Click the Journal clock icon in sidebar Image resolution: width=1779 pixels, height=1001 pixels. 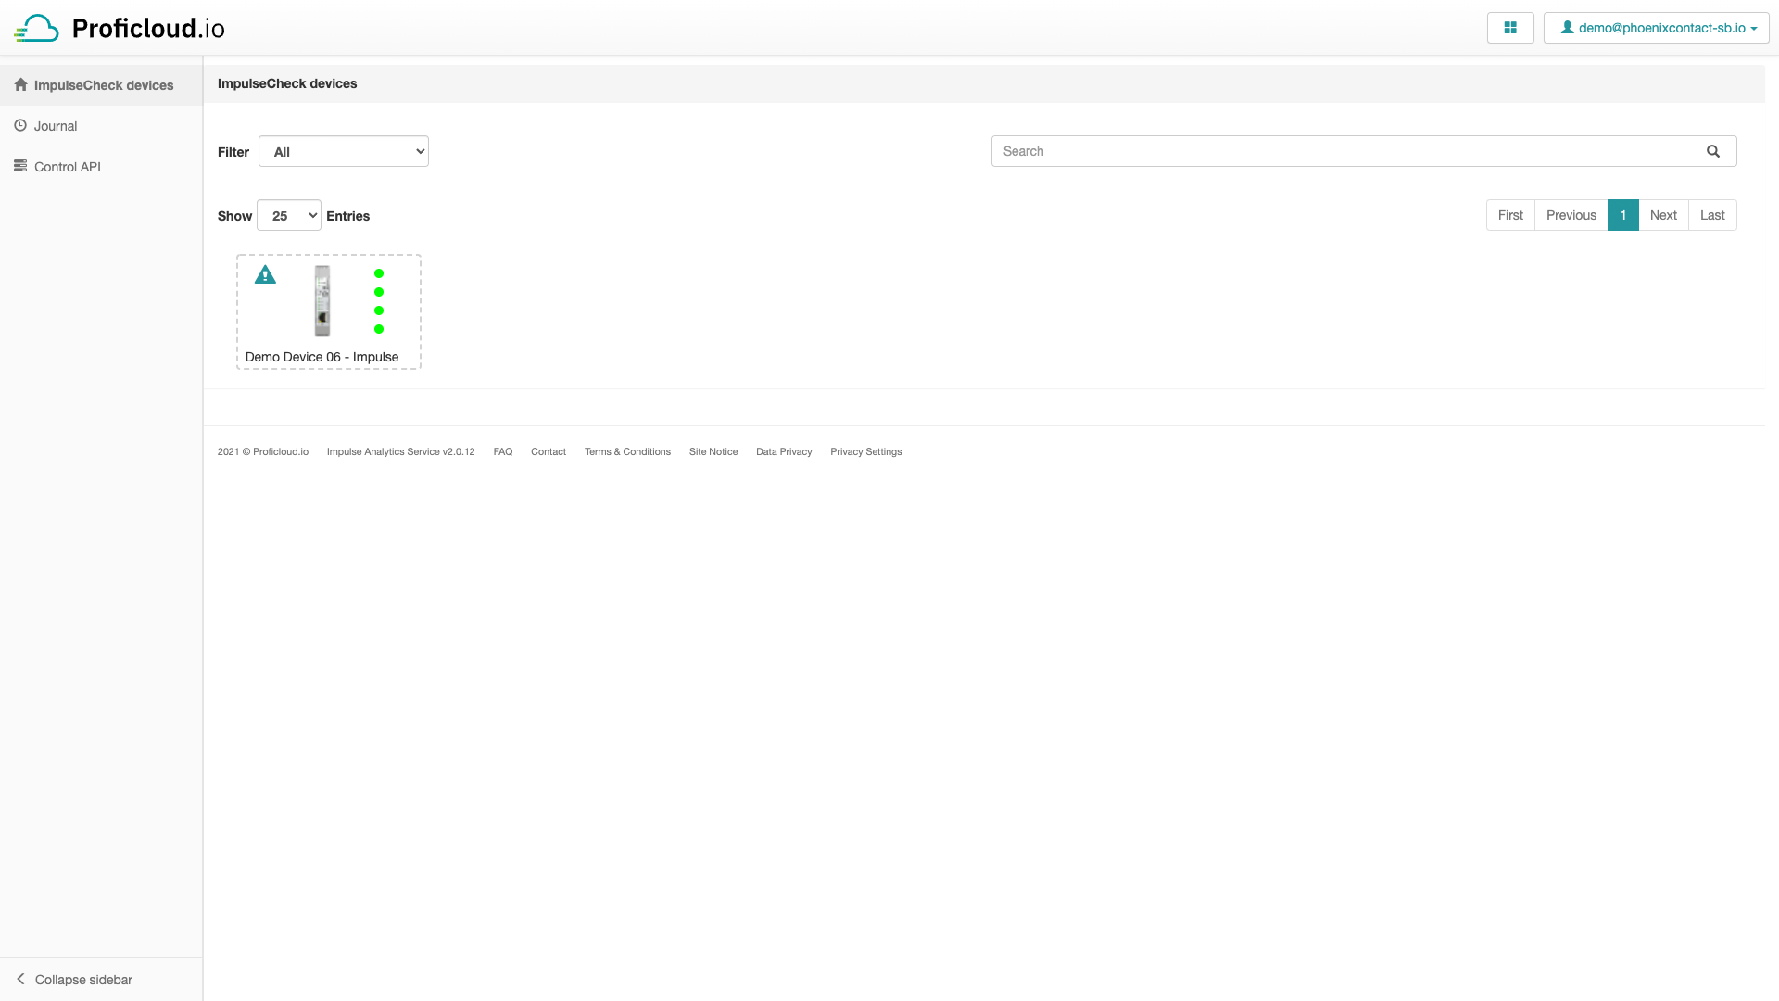[x=20, y=125]
